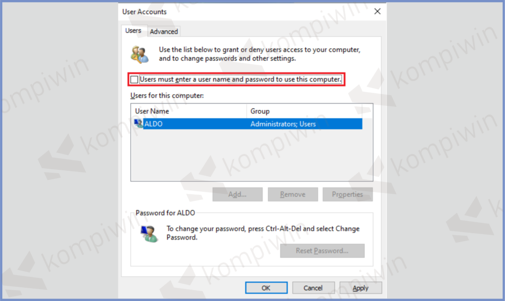Click the users-and-keys icon beside the description

(140, 54)
